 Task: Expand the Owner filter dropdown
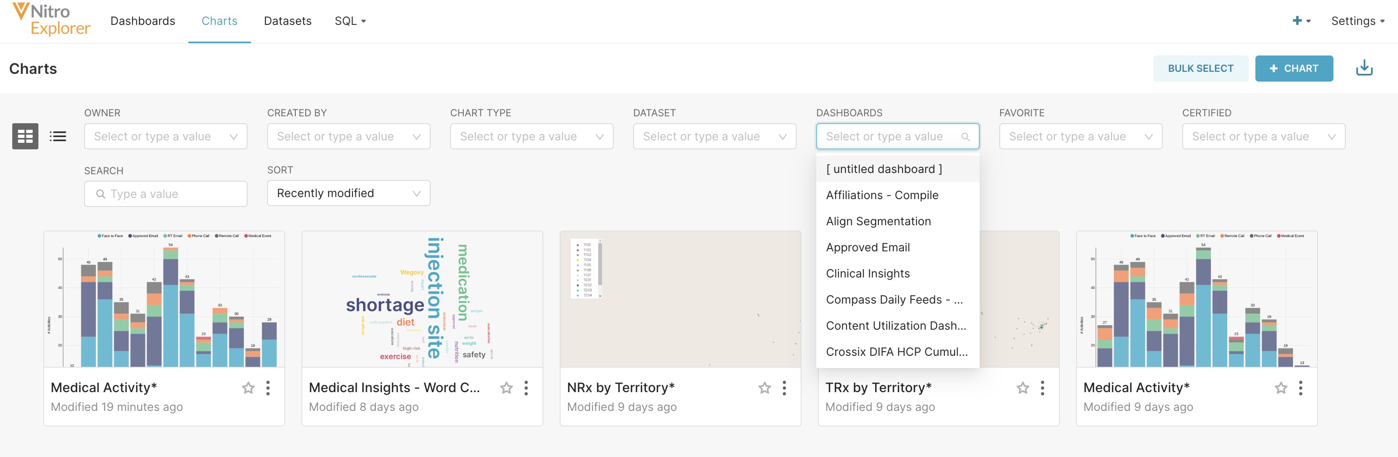pos(165,137)
